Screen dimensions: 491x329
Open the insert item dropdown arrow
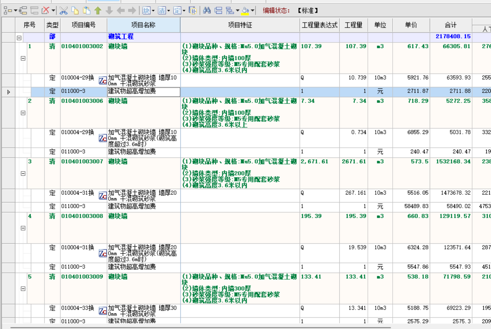pyautogui.click(x=16, y=11)
